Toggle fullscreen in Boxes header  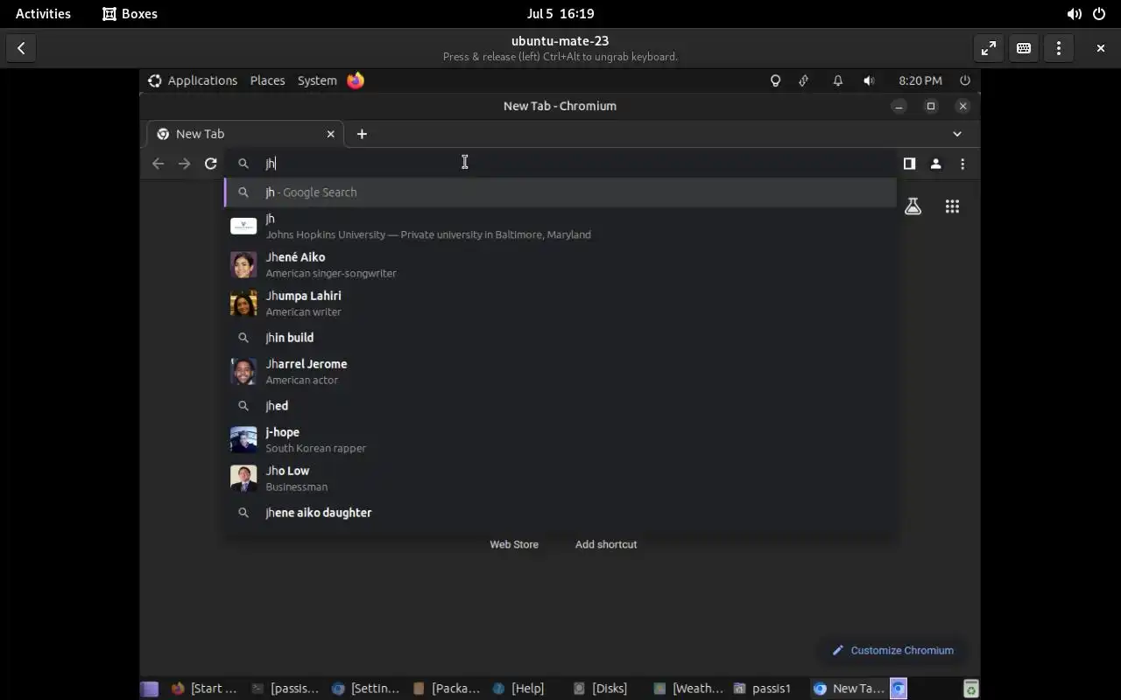pos(989,48)
